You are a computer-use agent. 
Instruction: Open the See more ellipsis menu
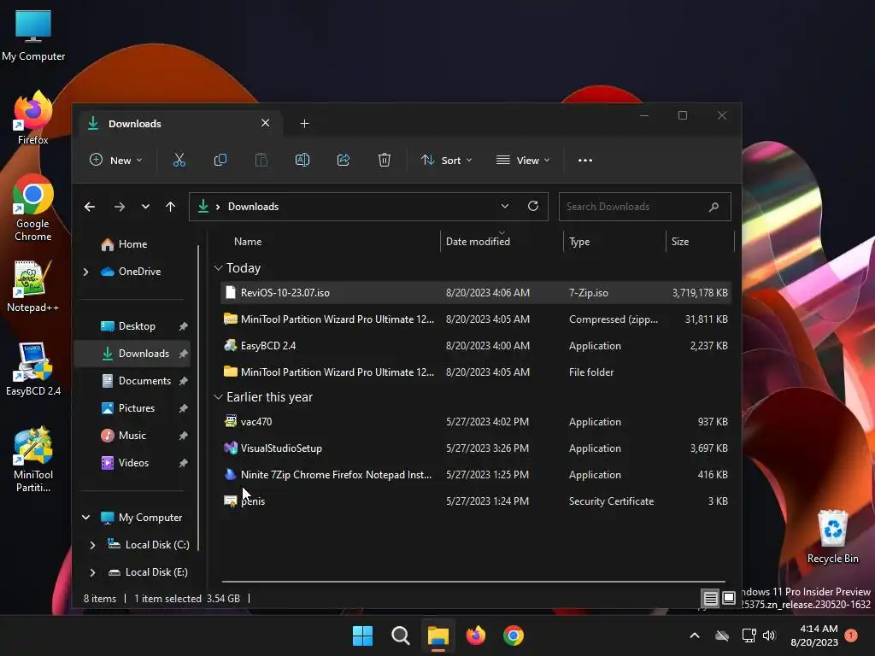[584, 161]
